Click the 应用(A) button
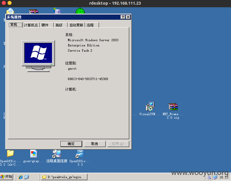 [118, 144]
